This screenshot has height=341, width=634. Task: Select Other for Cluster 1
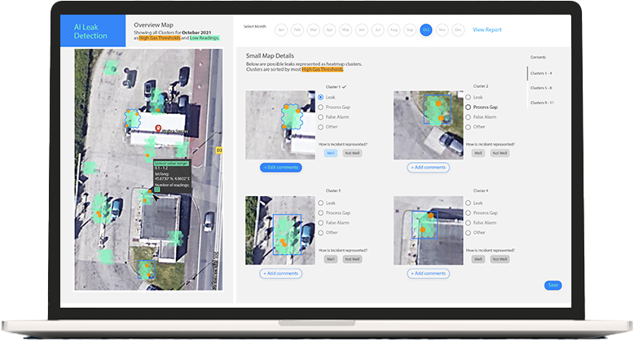(x=320, y=127)
